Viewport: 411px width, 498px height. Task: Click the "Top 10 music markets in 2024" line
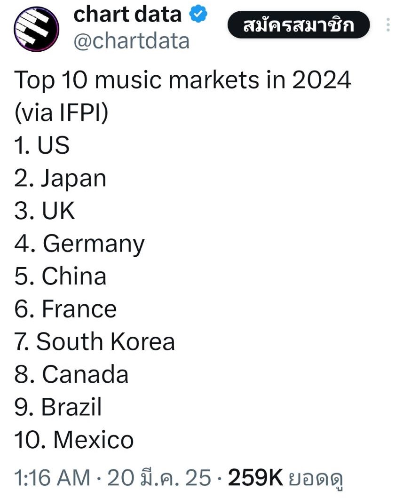tap(183, 80)
